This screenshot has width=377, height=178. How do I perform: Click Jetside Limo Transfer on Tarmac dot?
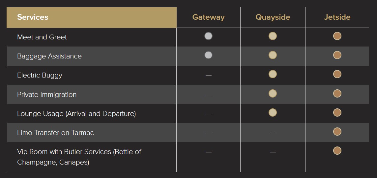coord(337,131)
